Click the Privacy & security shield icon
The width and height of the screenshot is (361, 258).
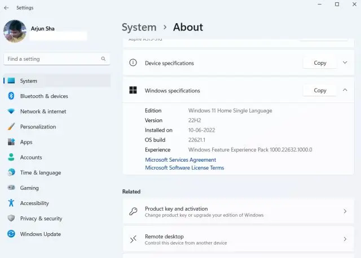pyautogui.click(x=11, y=218)
